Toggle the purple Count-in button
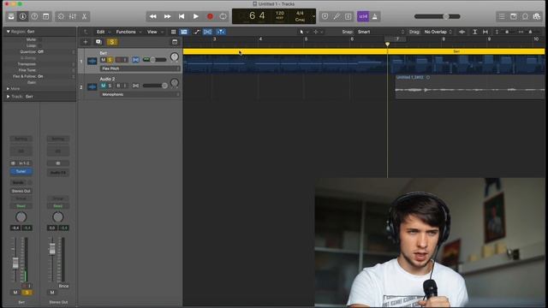Screen dimensions: 548x308 (363, 16)
